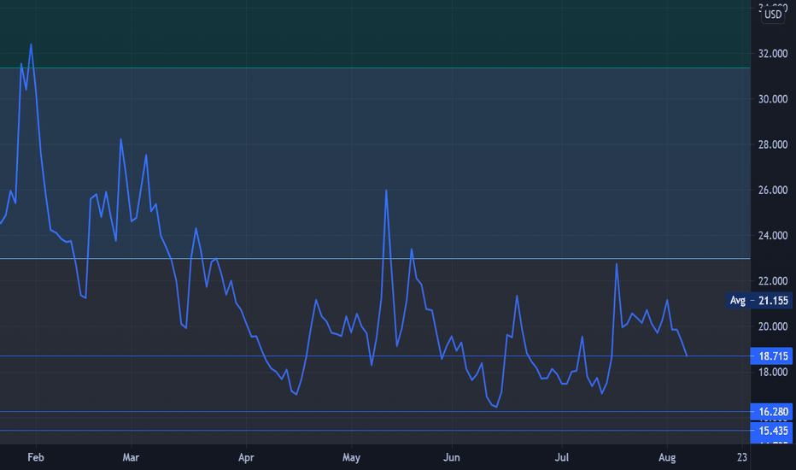Click the 26.000 price axis value
796x470 pixels.
[x=773, y=190]
